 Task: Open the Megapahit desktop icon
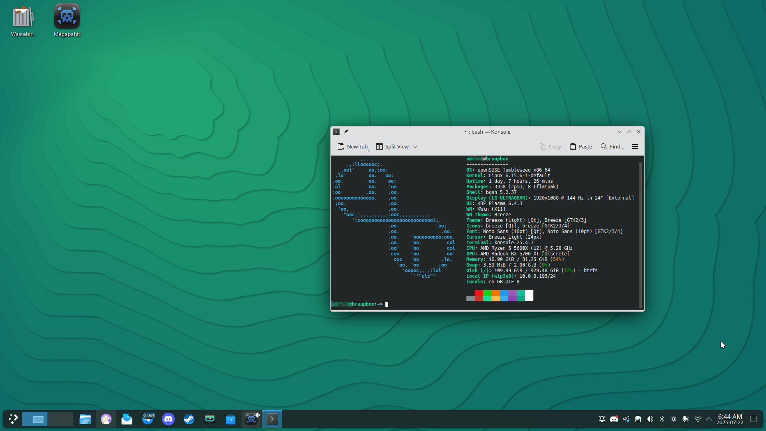(x=67, y=21)
